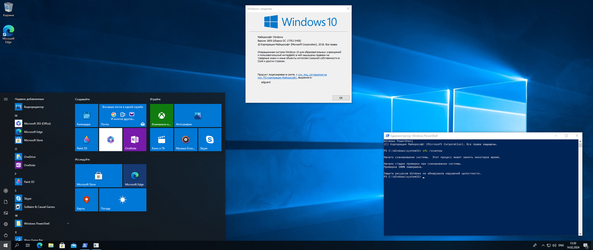Launch Microsoft Store from app list
This screenshot has height=250, width=593.
click(42, 140)
